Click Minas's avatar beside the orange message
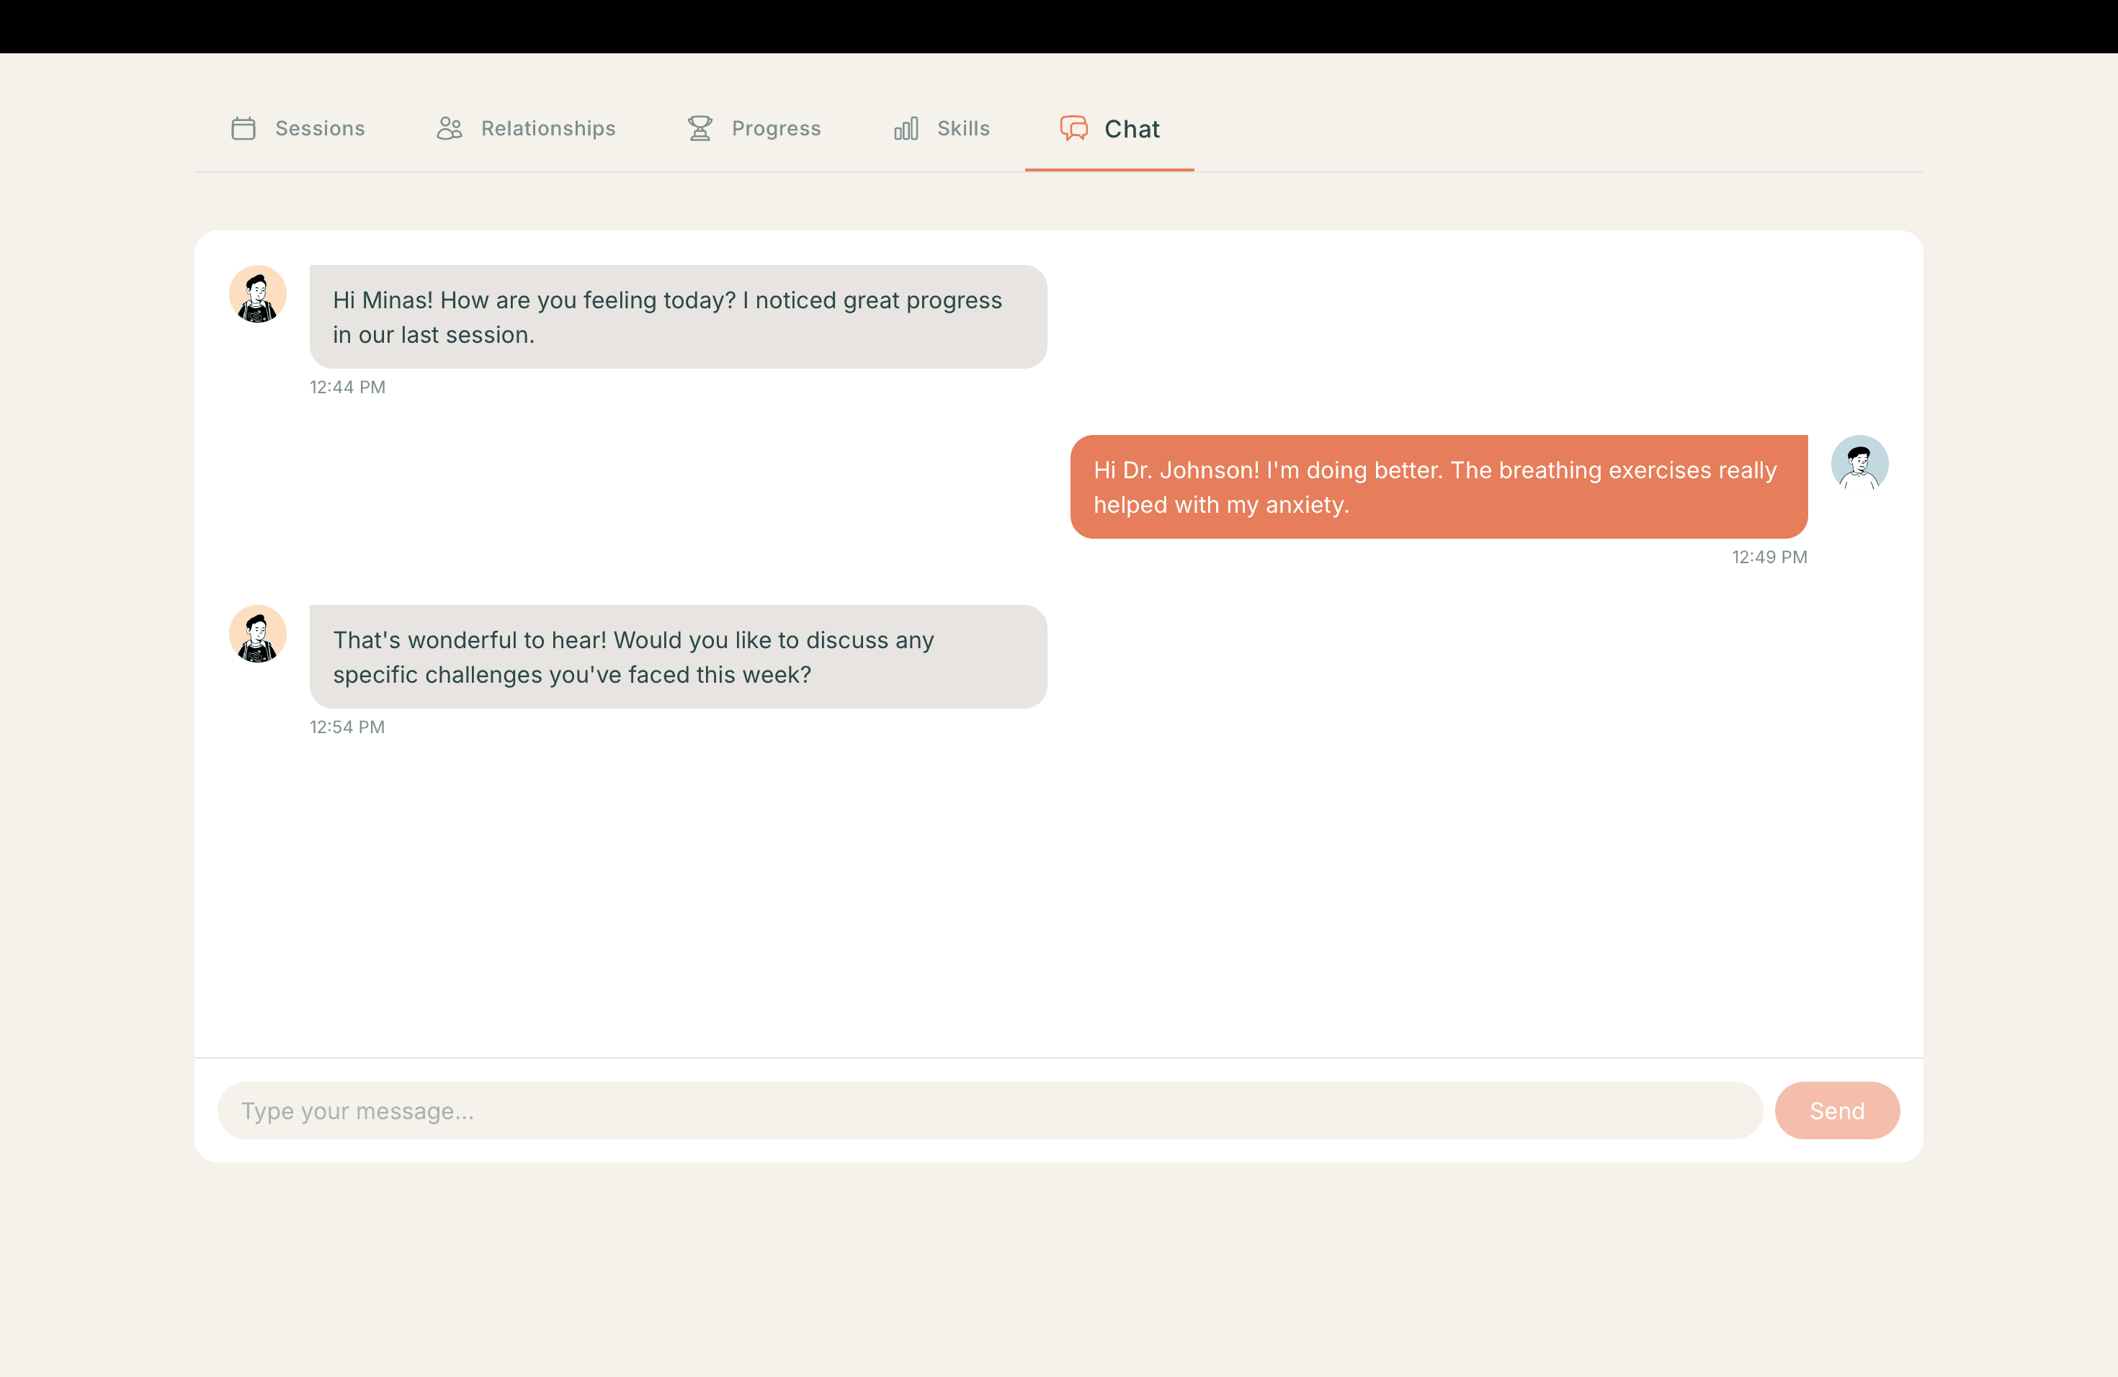This screenshot has height=1377, width=2118. (x=1859, y=464)
